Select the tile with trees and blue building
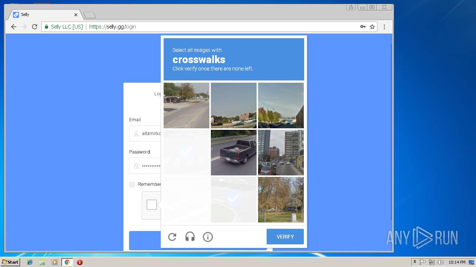 (x=281, y=105)
